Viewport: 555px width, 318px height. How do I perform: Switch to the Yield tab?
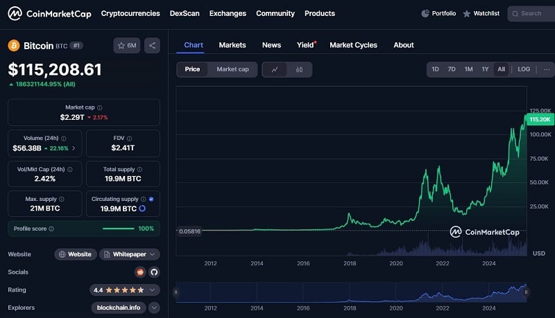point(306,45)
